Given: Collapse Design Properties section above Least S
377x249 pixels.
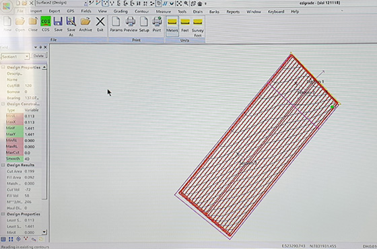Looking at the screenshot, I should 3,214.
